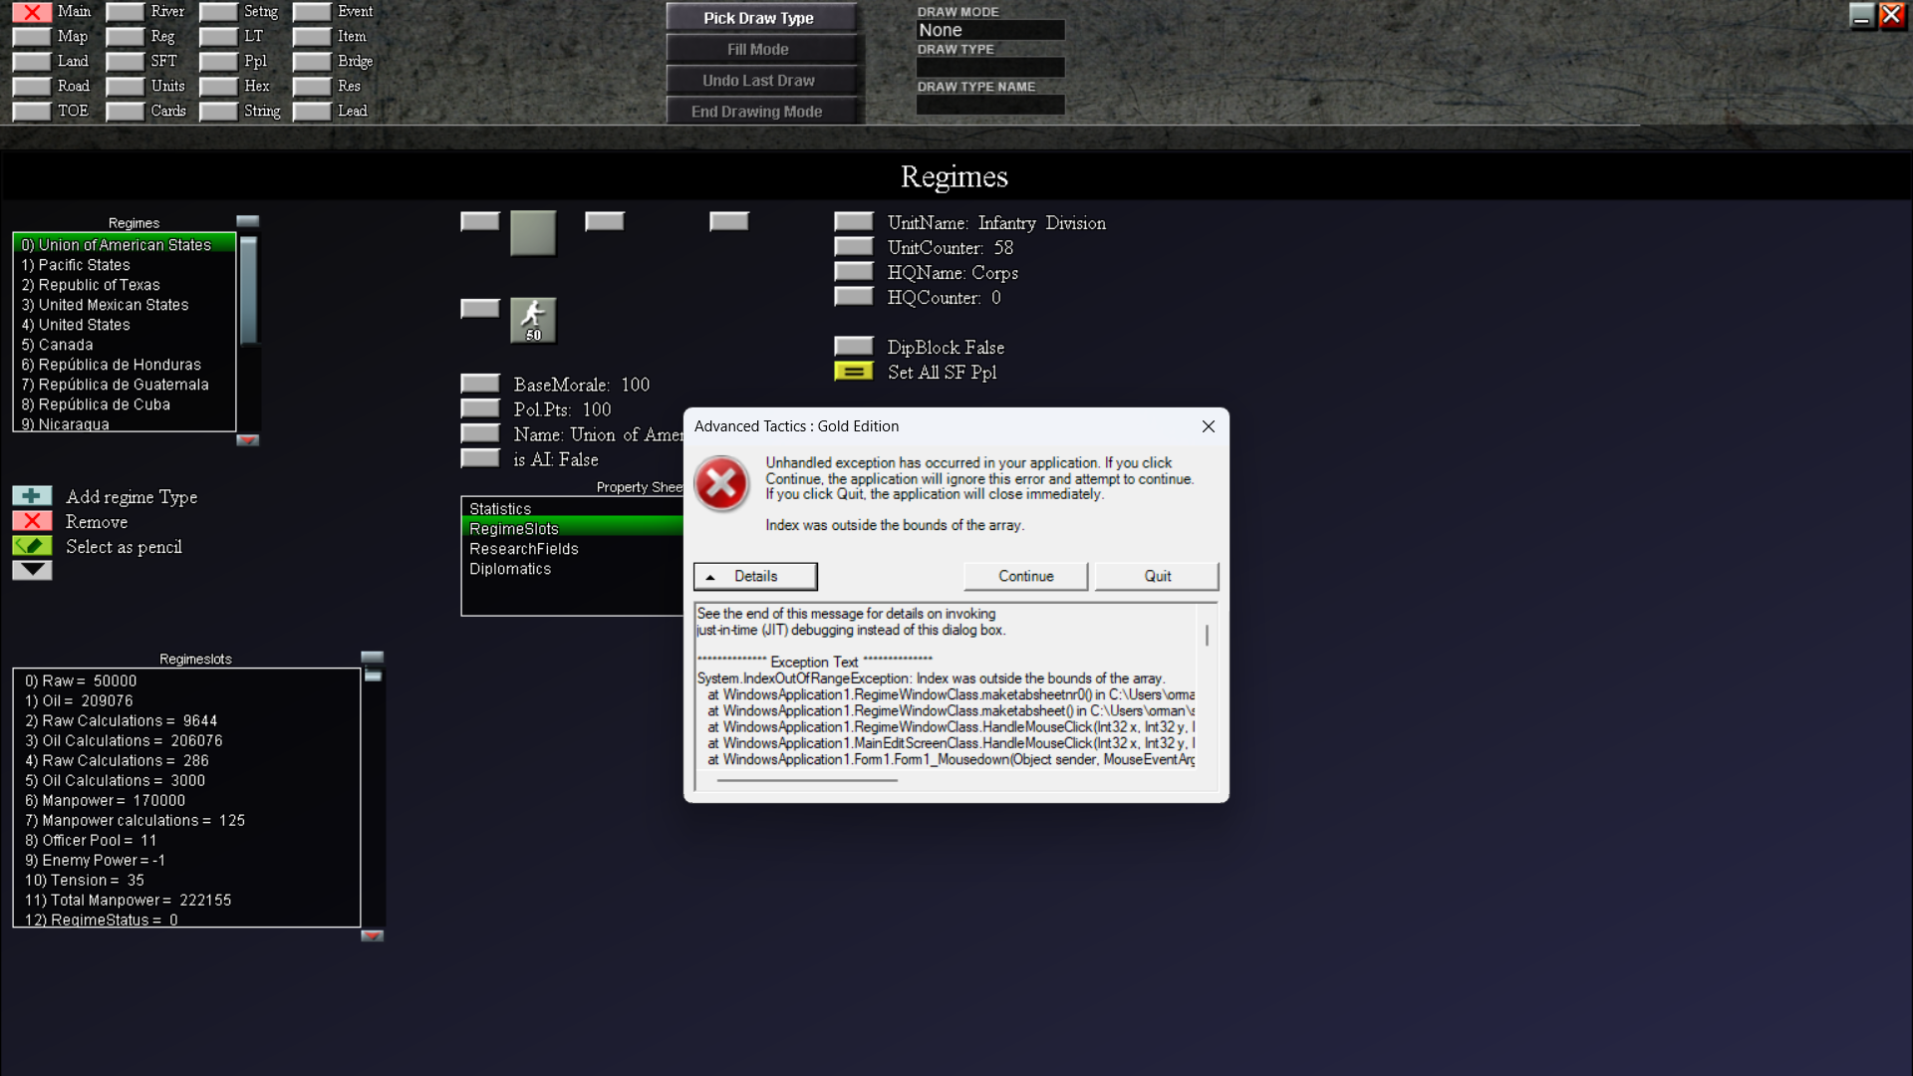Click the green plus Add regime Type icon
1913x1076 pixels.
32,496
